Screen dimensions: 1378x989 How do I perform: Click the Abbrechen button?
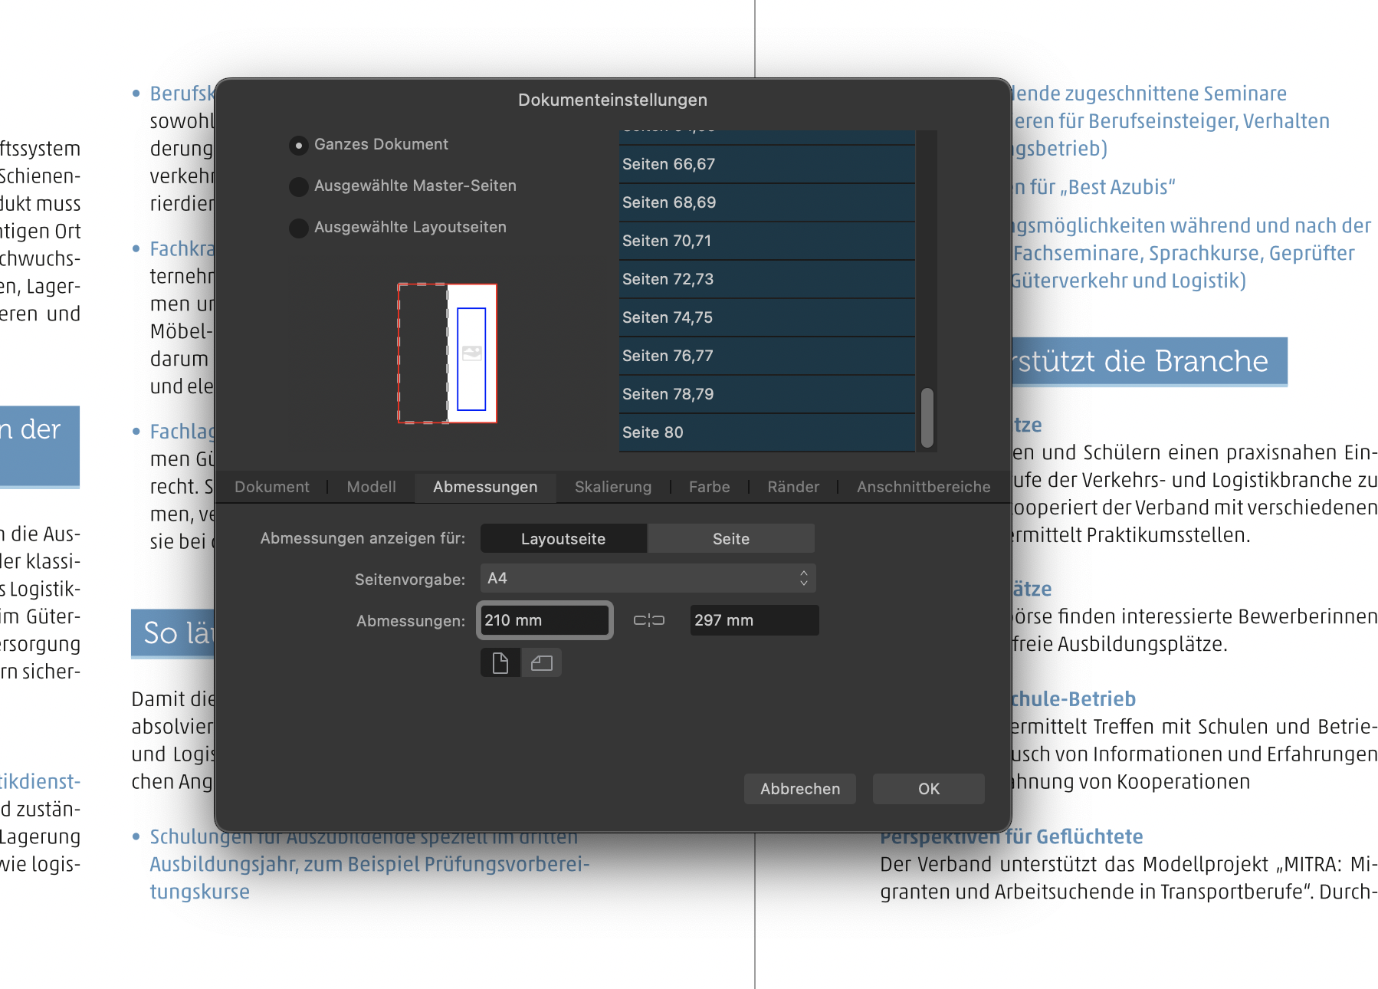pos(800,789)
